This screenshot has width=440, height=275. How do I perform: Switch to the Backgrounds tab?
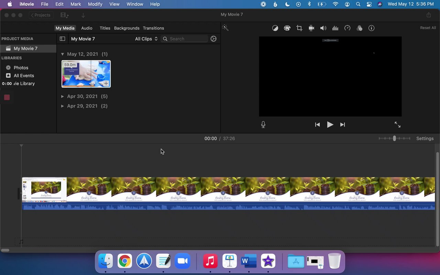(127, 28)
